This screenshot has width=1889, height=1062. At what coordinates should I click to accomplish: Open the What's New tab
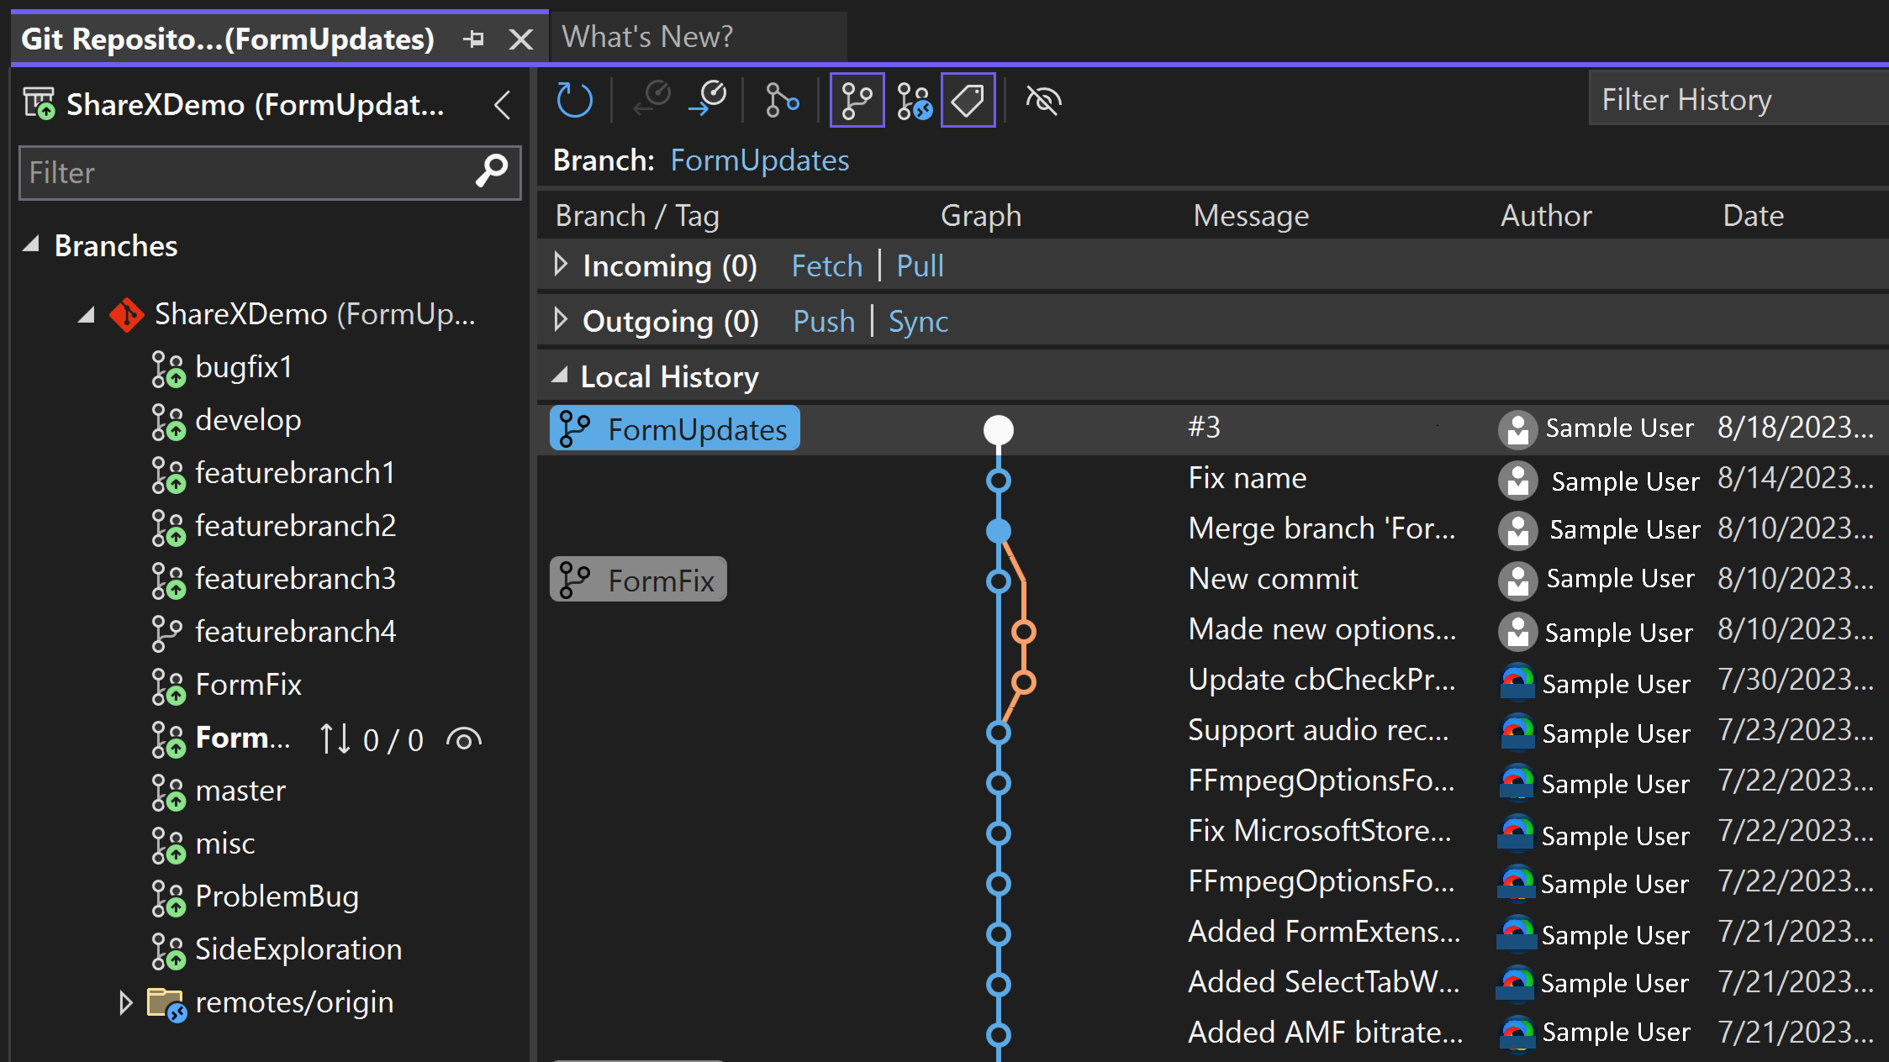coord(649,35)
